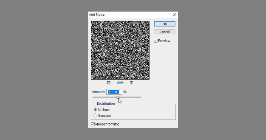Zoom out the noise preview
Viewport: 266px width, 140px height.
point(109,83)
